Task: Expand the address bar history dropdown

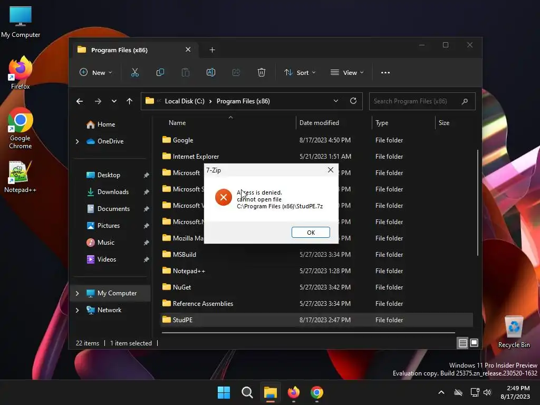Action: pyautogui.click(x=336, y=101)
